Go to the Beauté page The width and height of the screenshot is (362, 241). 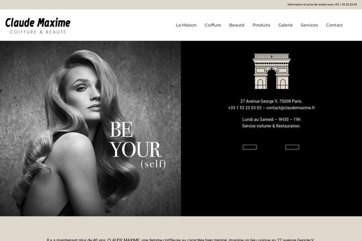point(237,25)
